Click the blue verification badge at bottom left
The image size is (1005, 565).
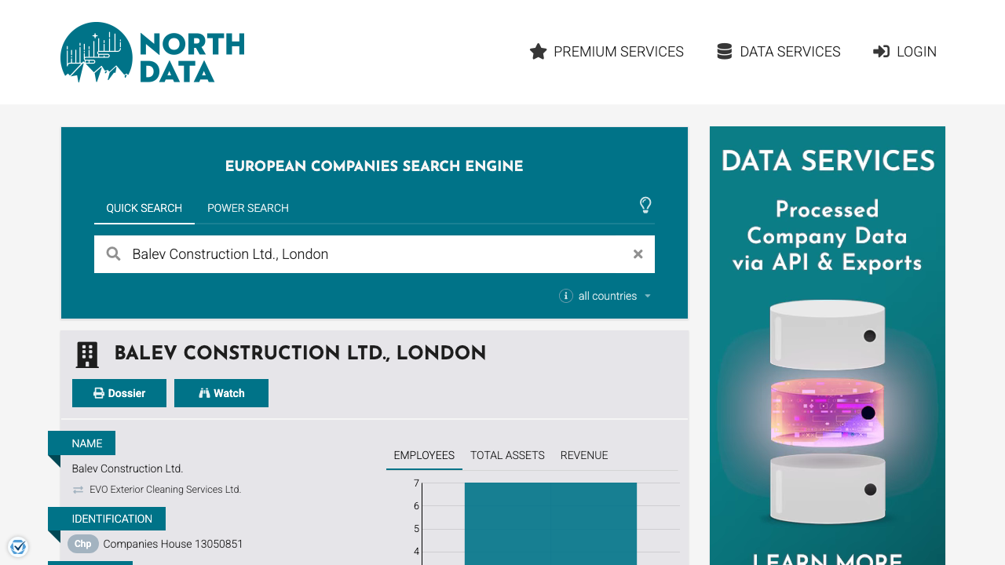[17, 546]
